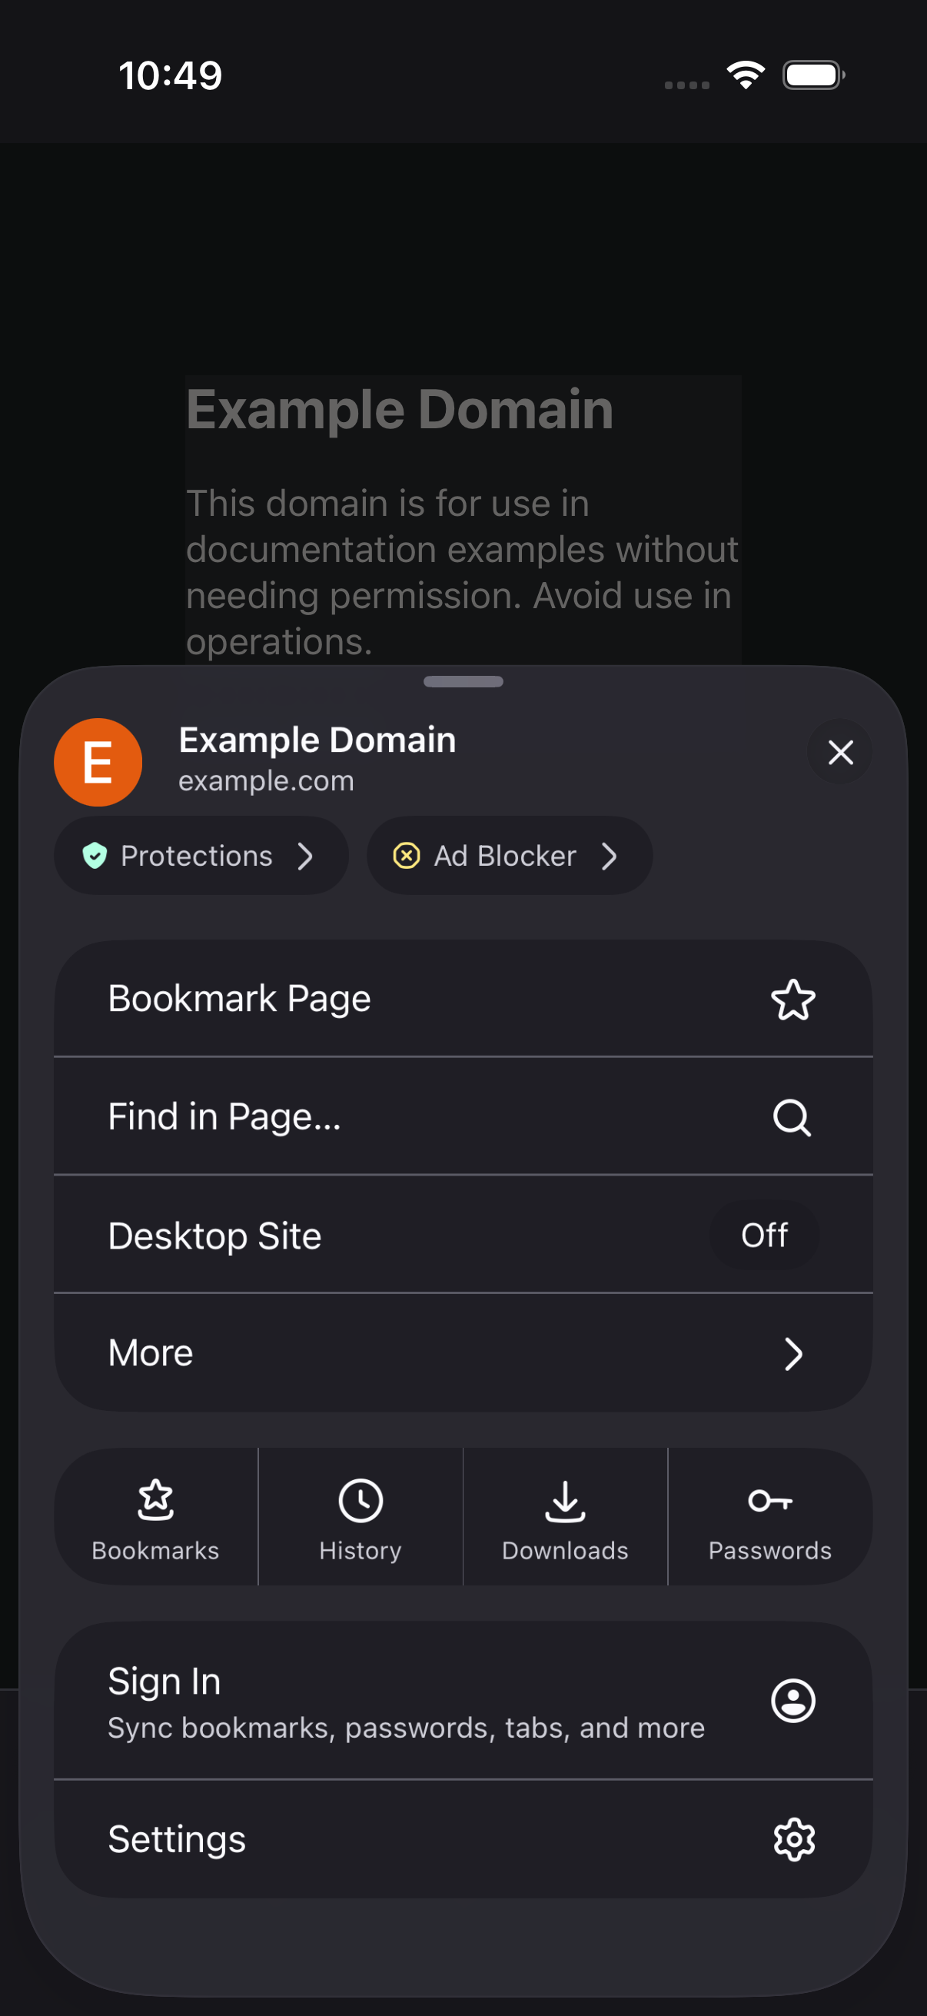Expand the Protections chevron

coord(305,857)
